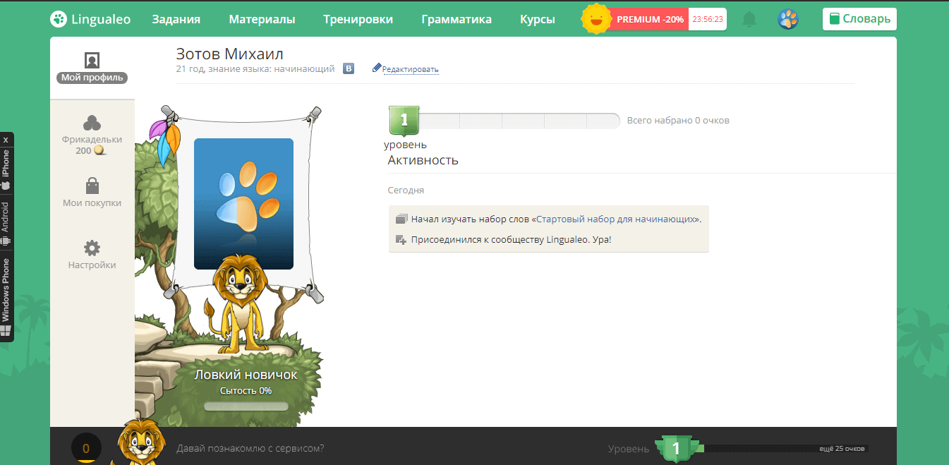Open Мои покупки shopping bag
The image size is (949, 465).
click(92, 193)
